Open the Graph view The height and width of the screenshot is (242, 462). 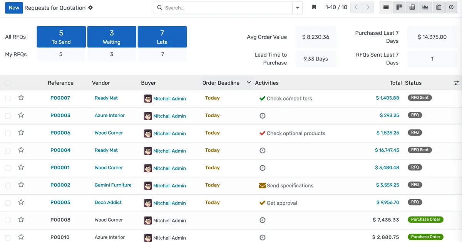click(x=425, y=7)
